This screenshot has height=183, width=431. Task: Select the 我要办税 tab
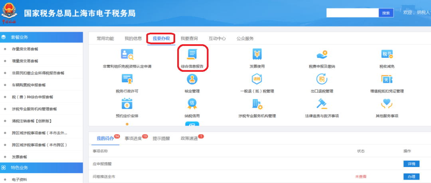pyautogui.click(x=161, y=38)
